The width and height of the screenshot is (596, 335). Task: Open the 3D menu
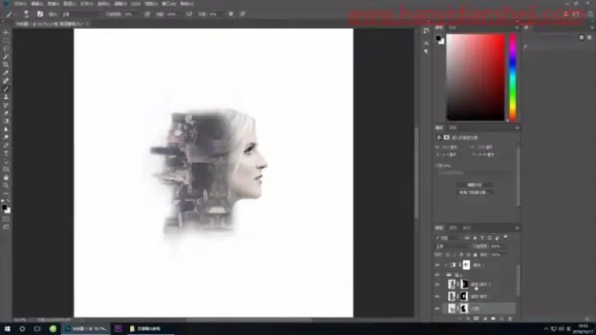tap(135, 3)
